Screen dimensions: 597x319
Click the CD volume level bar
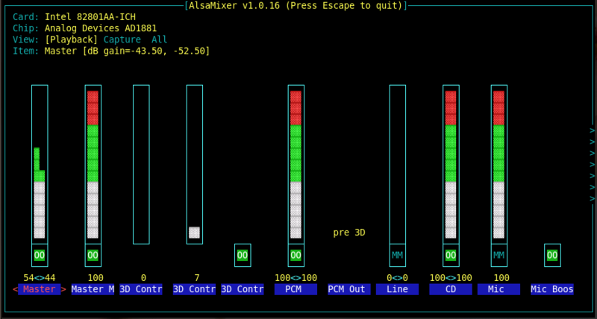[451, 164]
